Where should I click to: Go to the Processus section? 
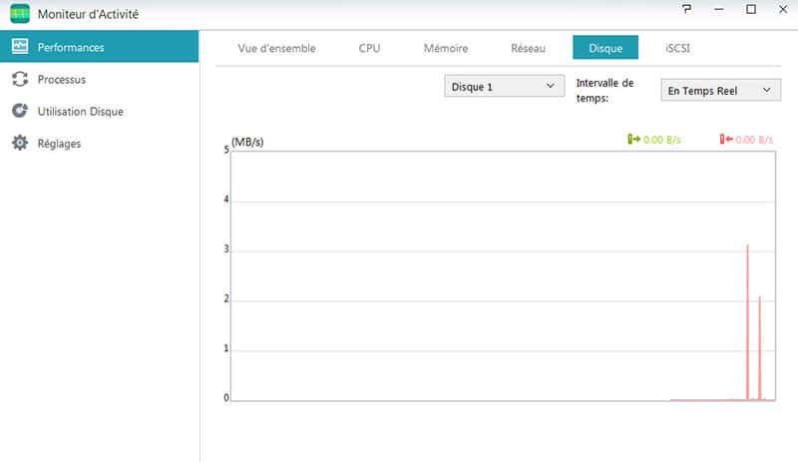coord(99,79)
